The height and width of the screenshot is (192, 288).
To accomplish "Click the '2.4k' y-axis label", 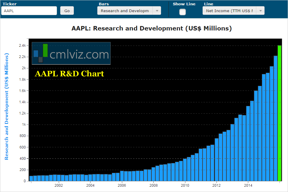I will [23, 46].
